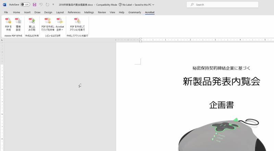The image size is (274, 151).
Task: Click the heading 新製品発表内覧会
Action: (x=221, y=81)
